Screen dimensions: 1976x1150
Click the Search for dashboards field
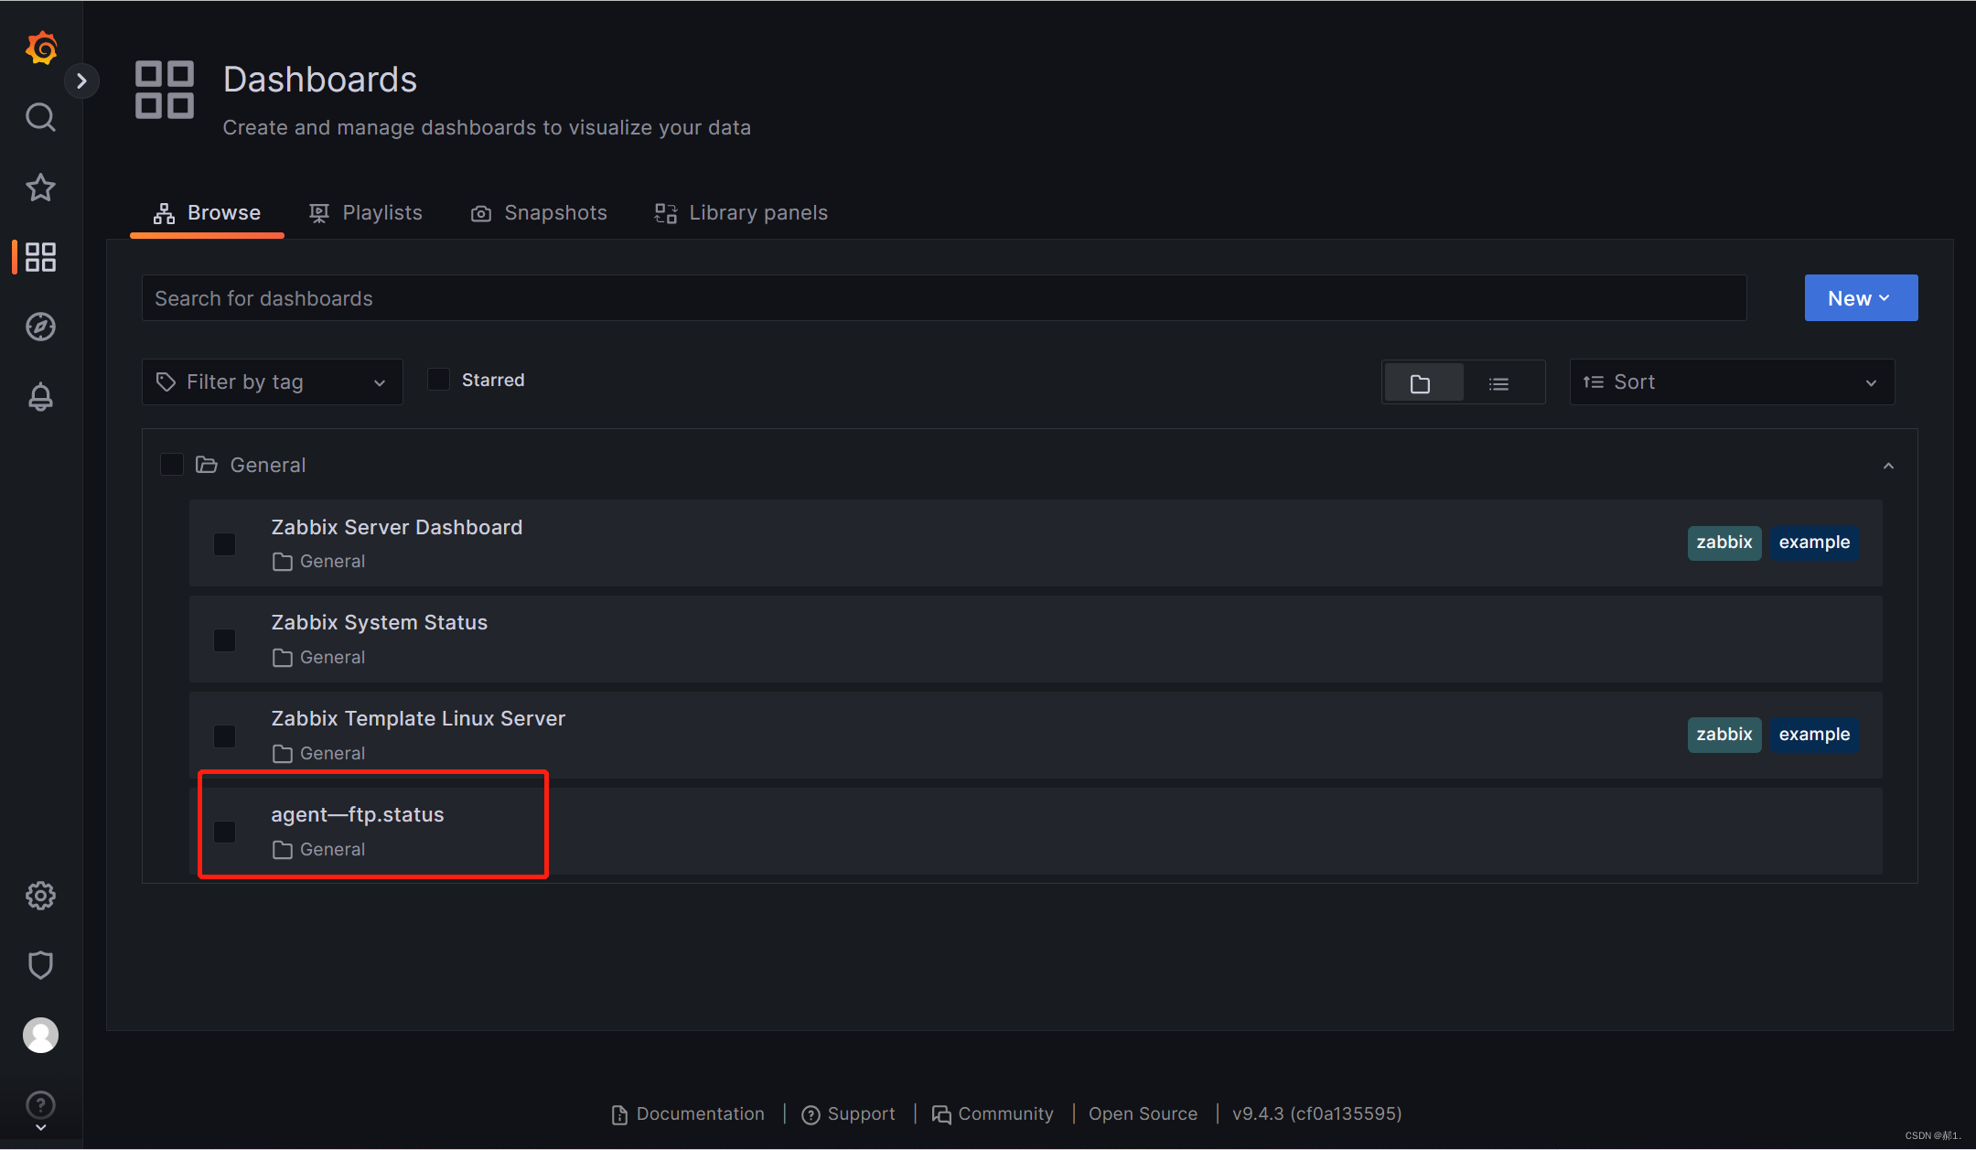point(942,298)
